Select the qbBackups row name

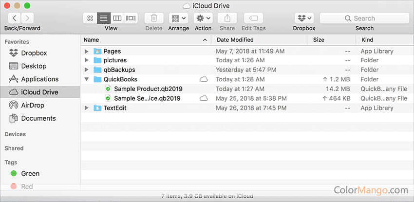[119, 70]
